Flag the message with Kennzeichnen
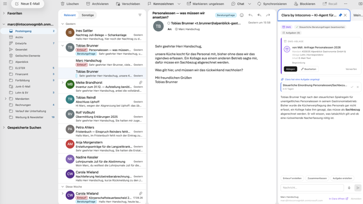 tap(161, 4)
